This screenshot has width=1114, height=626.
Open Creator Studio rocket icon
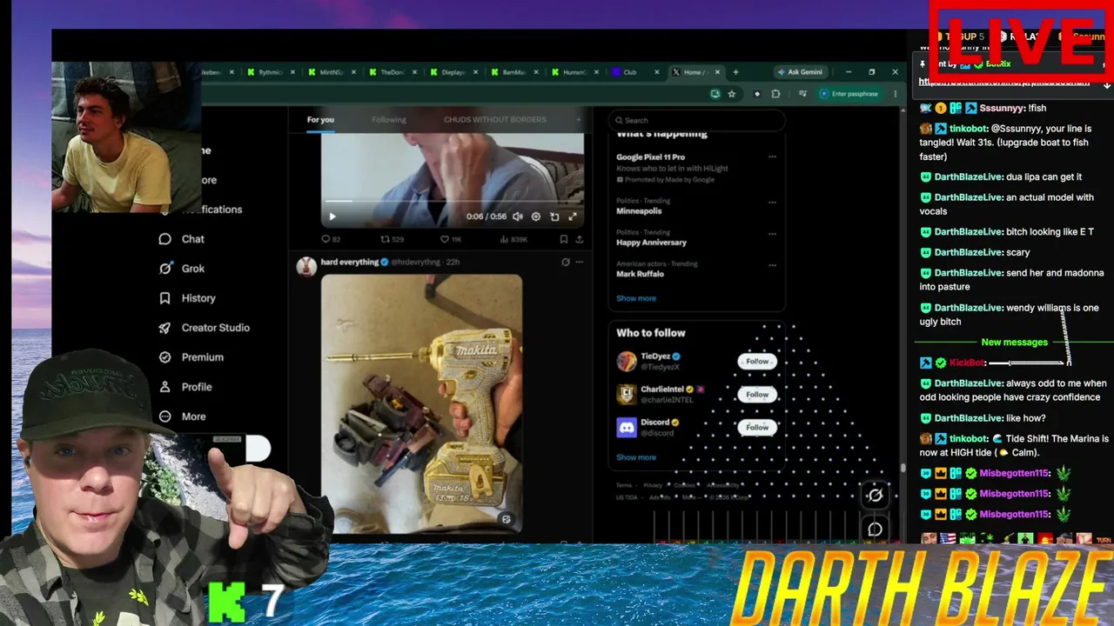[164, 328]
